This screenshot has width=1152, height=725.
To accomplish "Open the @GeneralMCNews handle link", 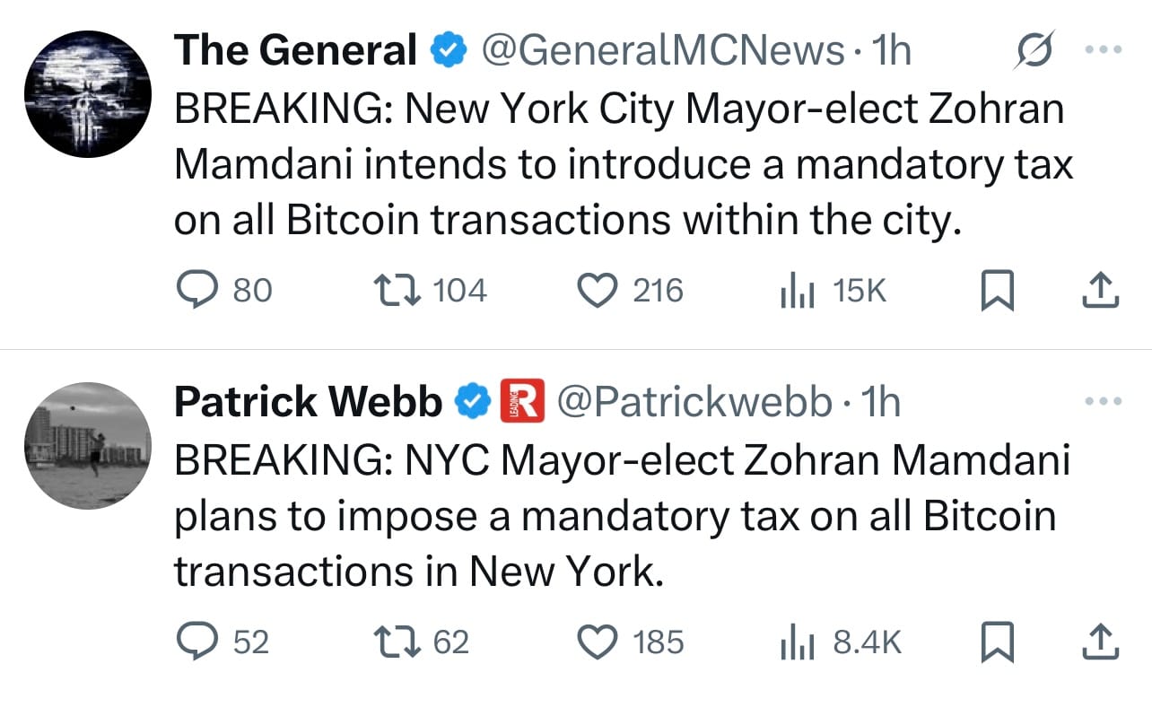I will pos(663,50).
